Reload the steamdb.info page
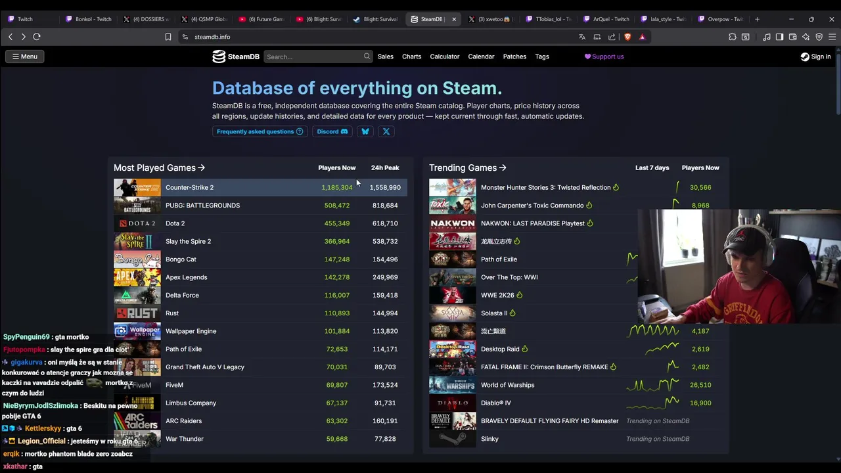 37,37
